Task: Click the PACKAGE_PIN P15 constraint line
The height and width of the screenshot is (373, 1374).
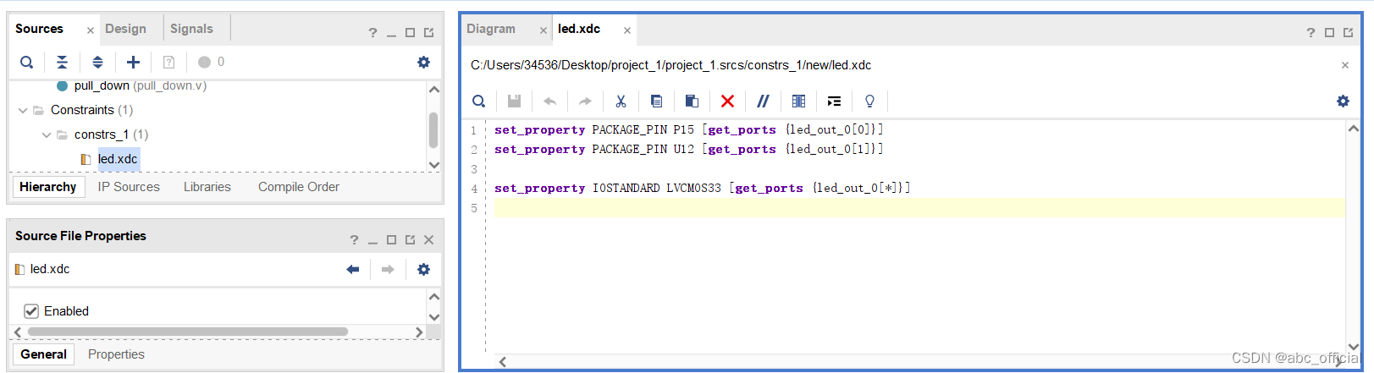Action: 689,129
